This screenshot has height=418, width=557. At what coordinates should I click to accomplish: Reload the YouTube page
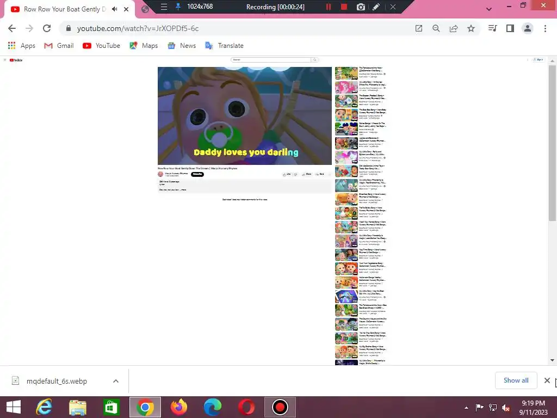47,28
